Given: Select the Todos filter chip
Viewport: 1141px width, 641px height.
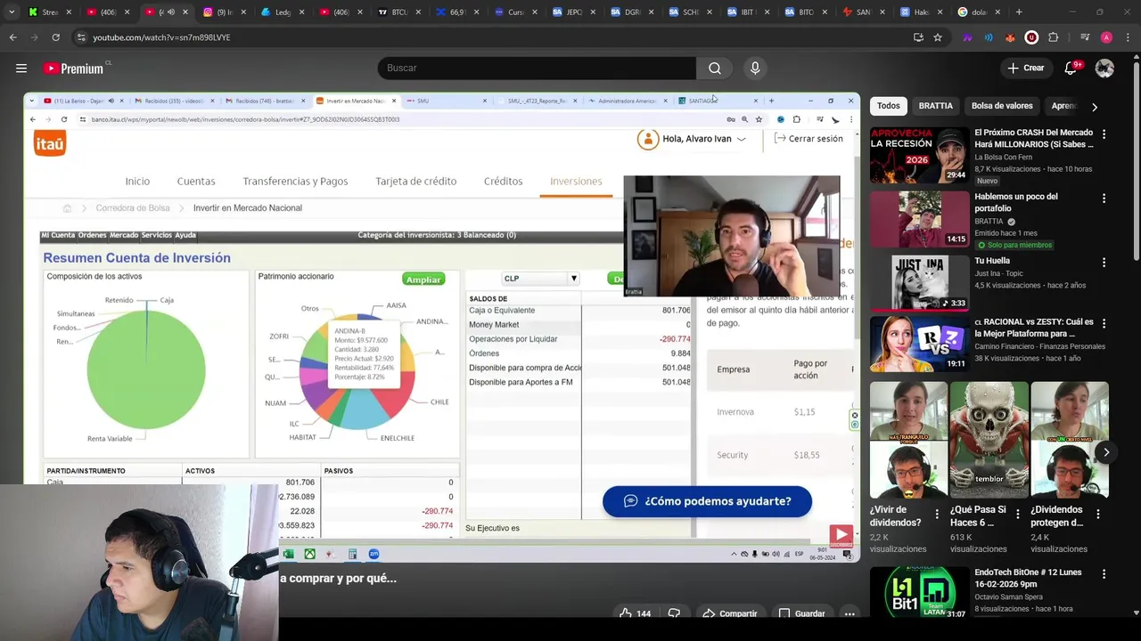Looking at the screenshot, I should [889, 106].
